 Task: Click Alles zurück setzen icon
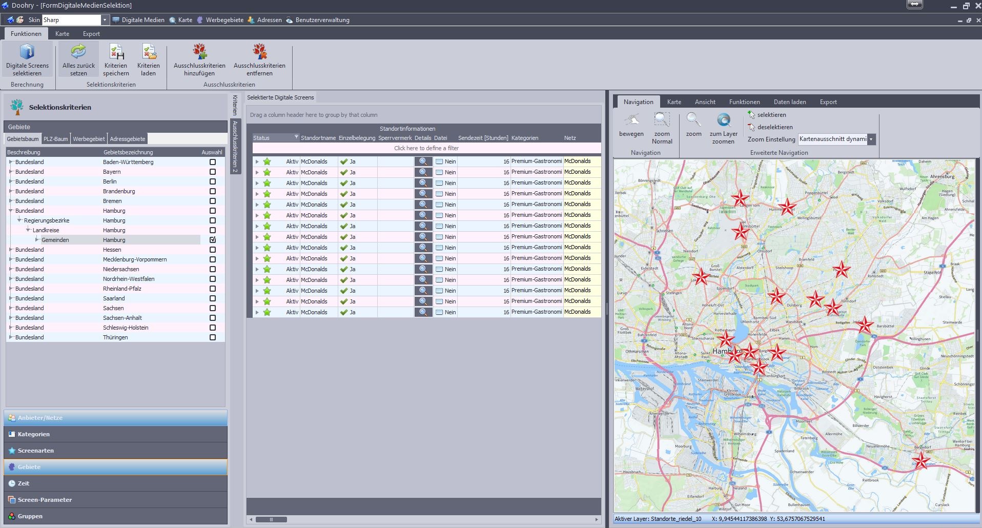[78, 52]
